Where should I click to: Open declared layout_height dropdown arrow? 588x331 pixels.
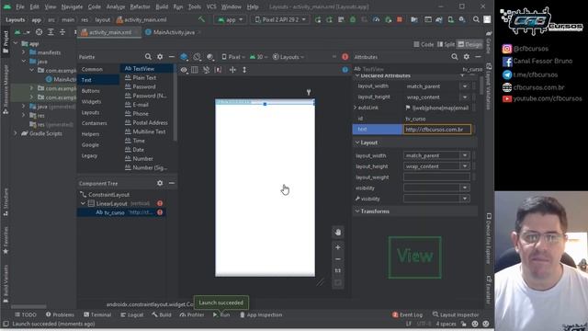pyautogui.click(x=465, y=97)
